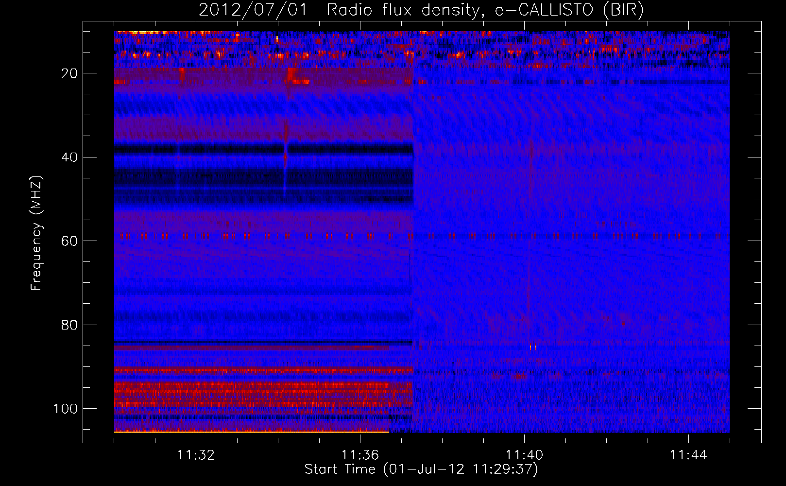Click the '11:44' time tick label
786x486 pixels.
[x=688, y=455]
